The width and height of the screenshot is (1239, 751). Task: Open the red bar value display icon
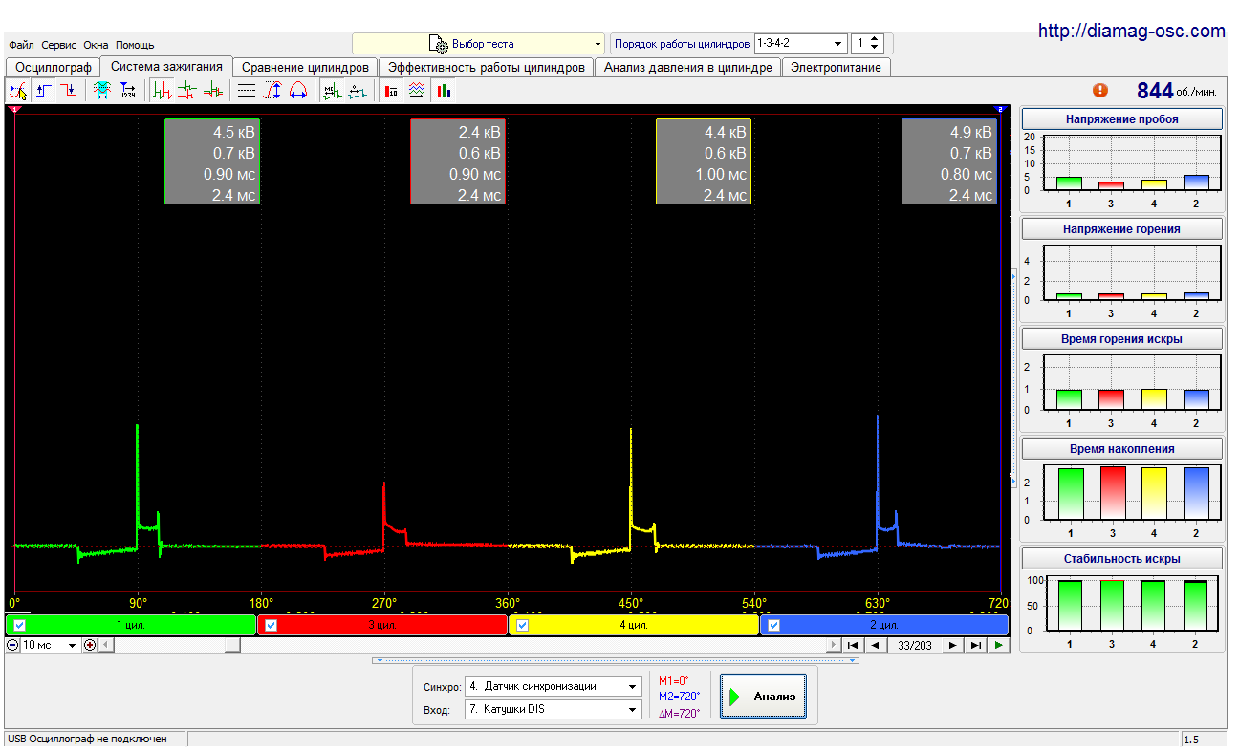click(391, 91)
